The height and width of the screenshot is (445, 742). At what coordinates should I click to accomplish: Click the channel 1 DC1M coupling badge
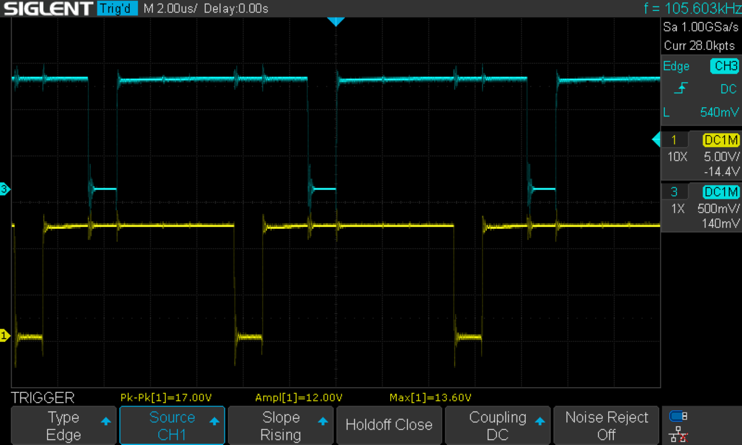click(721, 140)
